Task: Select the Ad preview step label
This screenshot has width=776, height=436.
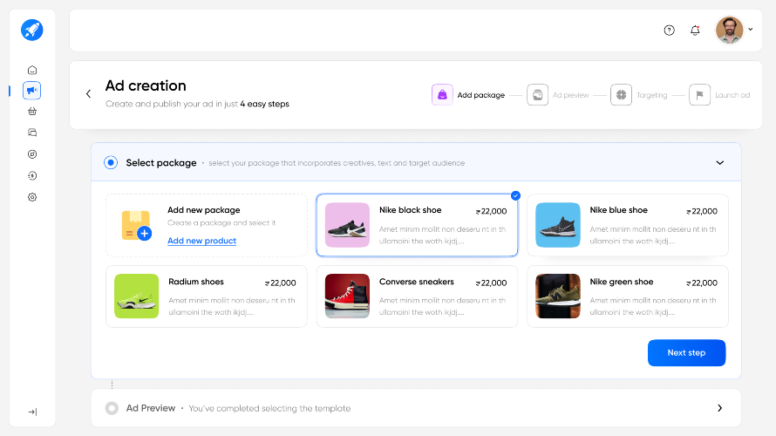Action: click(570, 95)
